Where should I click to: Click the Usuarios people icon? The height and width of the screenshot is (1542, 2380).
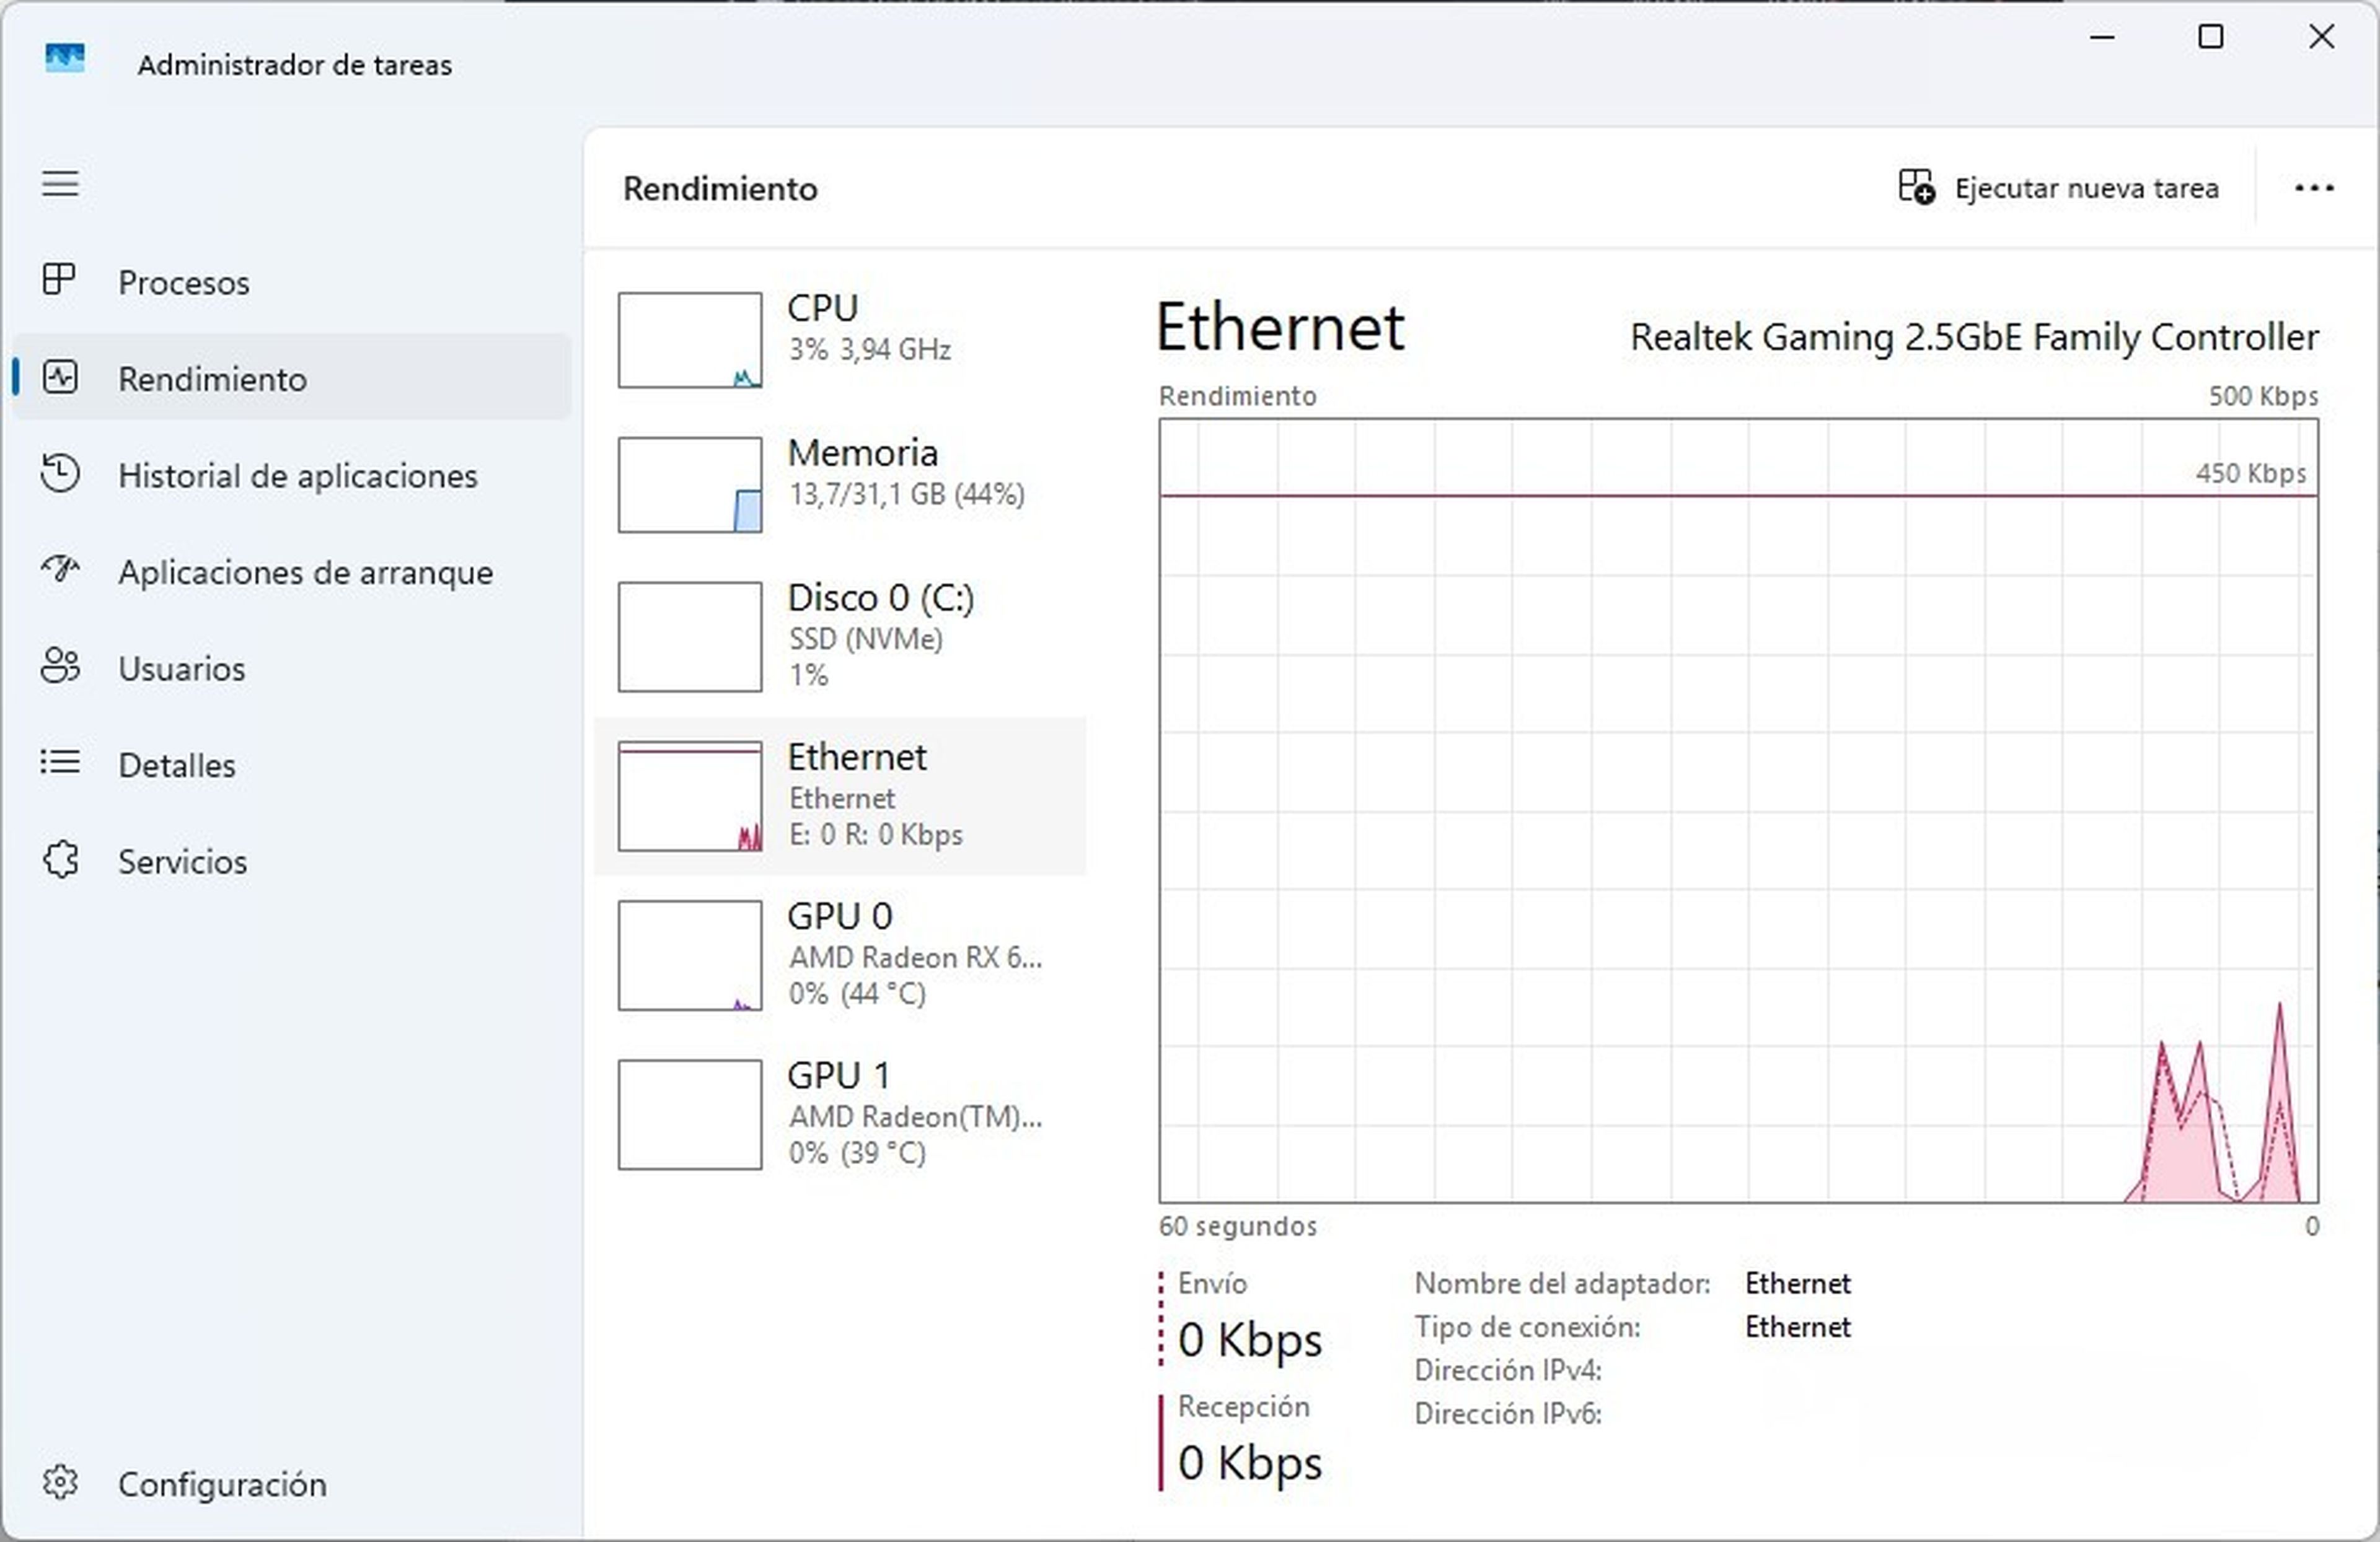60,665
